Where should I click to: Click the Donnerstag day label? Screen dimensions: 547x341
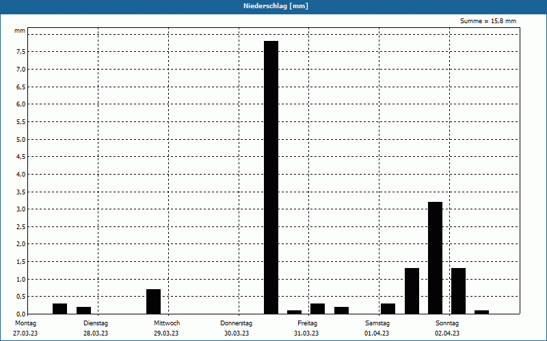[x=236, y=323]
